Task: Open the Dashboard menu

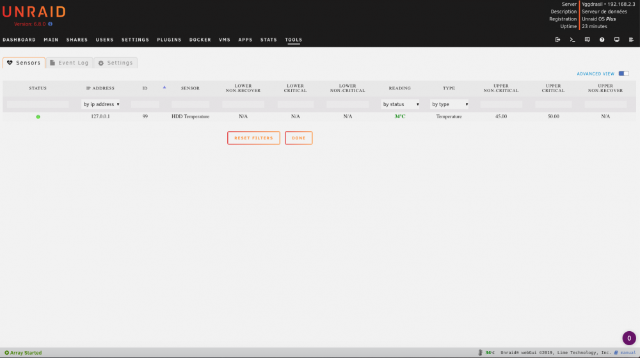Action: tap(19, 40)
